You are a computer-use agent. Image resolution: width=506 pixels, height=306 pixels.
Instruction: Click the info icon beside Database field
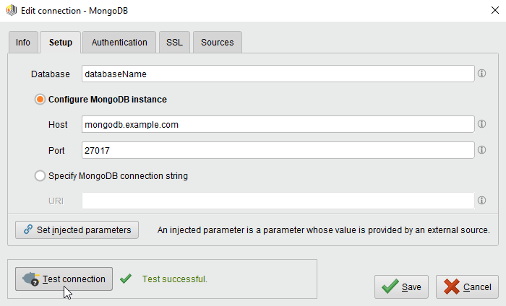(x=481, y=74)
